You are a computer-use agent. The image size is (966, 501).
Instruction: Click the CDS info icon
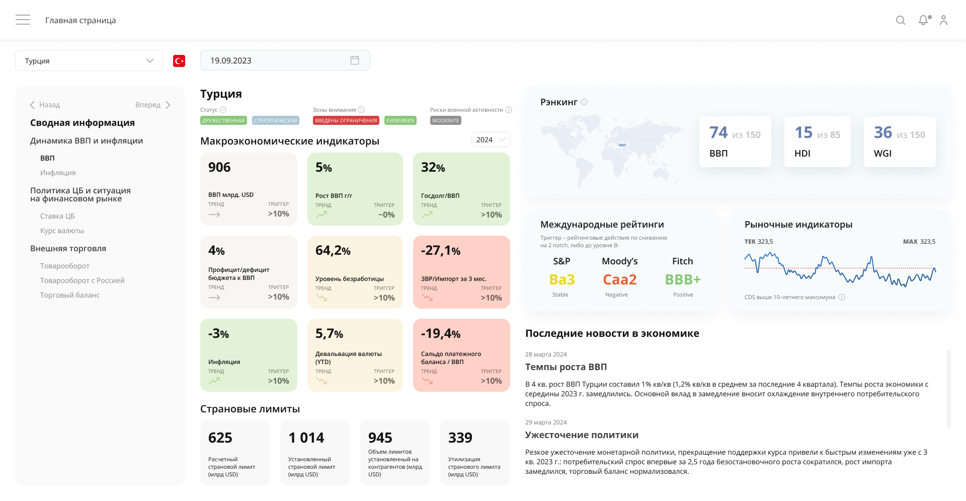click(x=842, y=297)
